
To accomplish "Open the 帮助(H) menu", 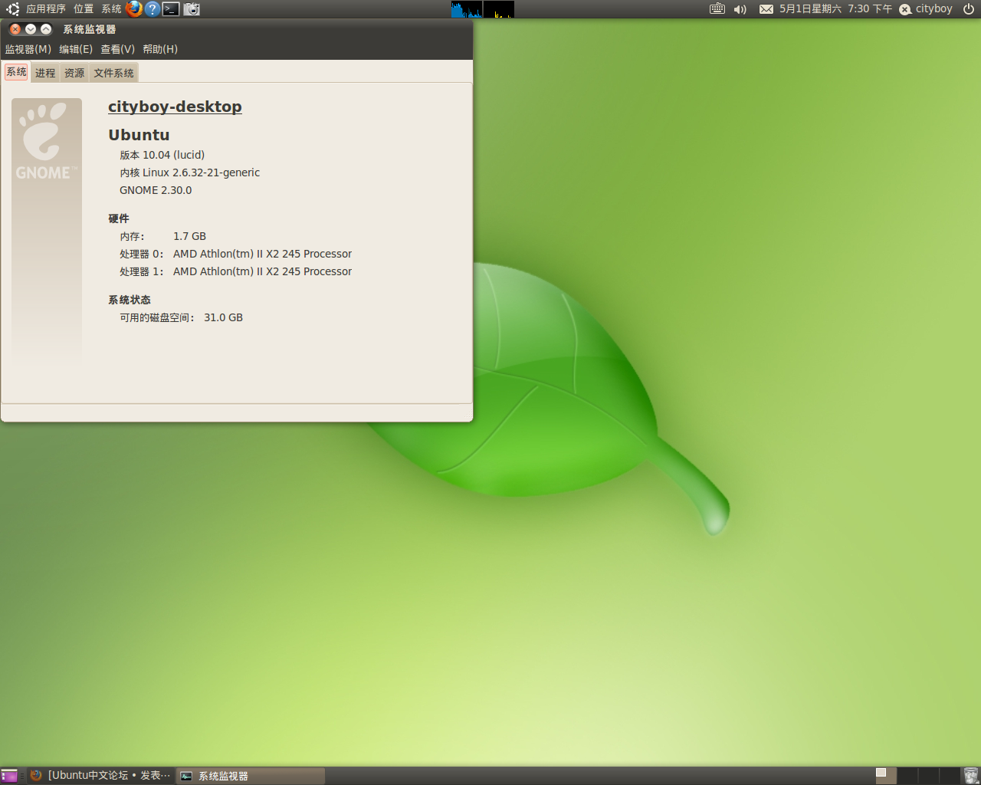I will click(160, 49).
